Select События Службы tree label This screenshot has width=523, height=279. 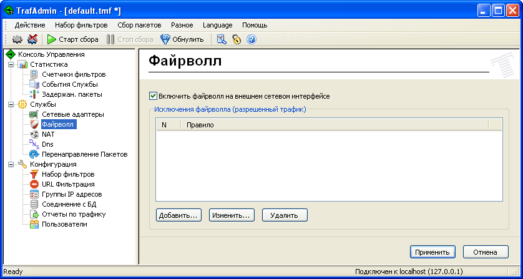[x=70, y=84]
